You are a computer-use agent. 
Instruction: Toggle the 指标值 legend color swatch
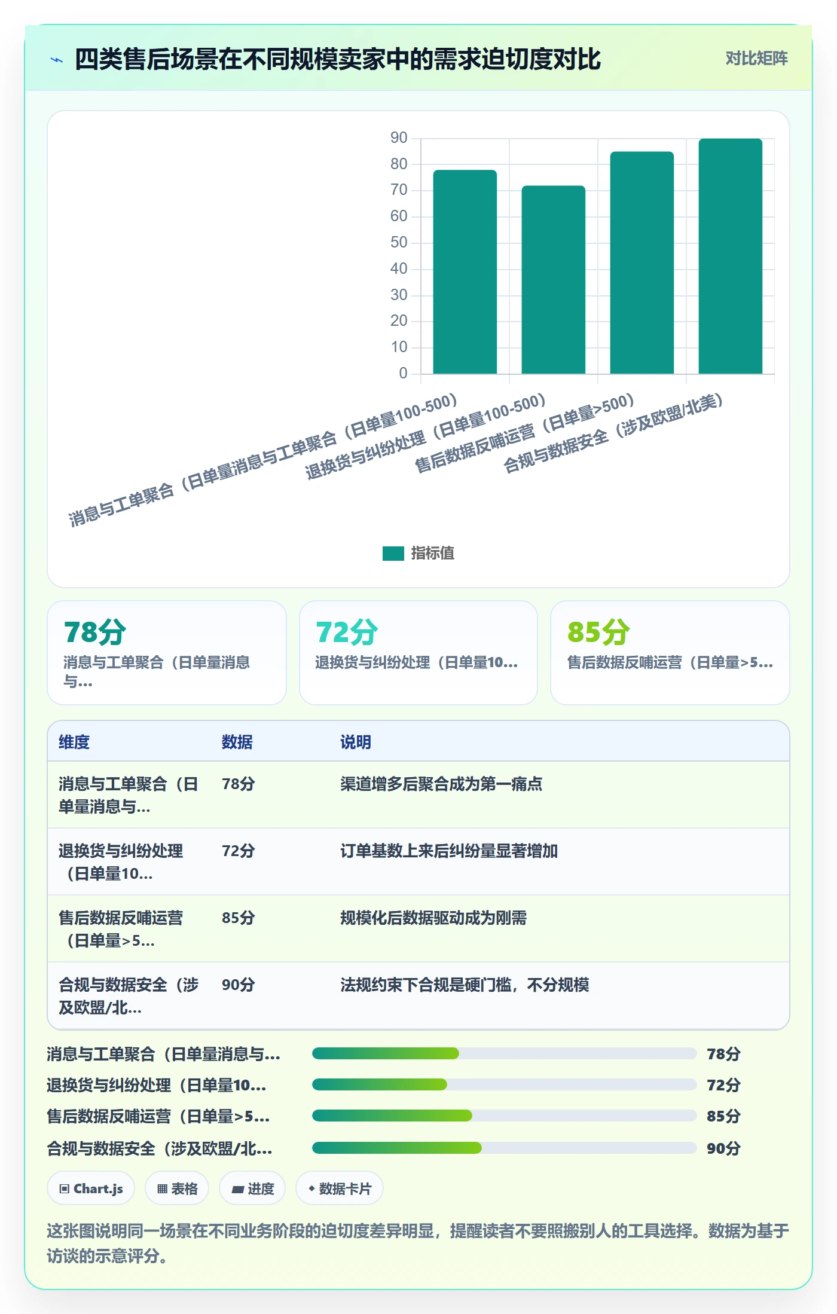tap(393, 554)
